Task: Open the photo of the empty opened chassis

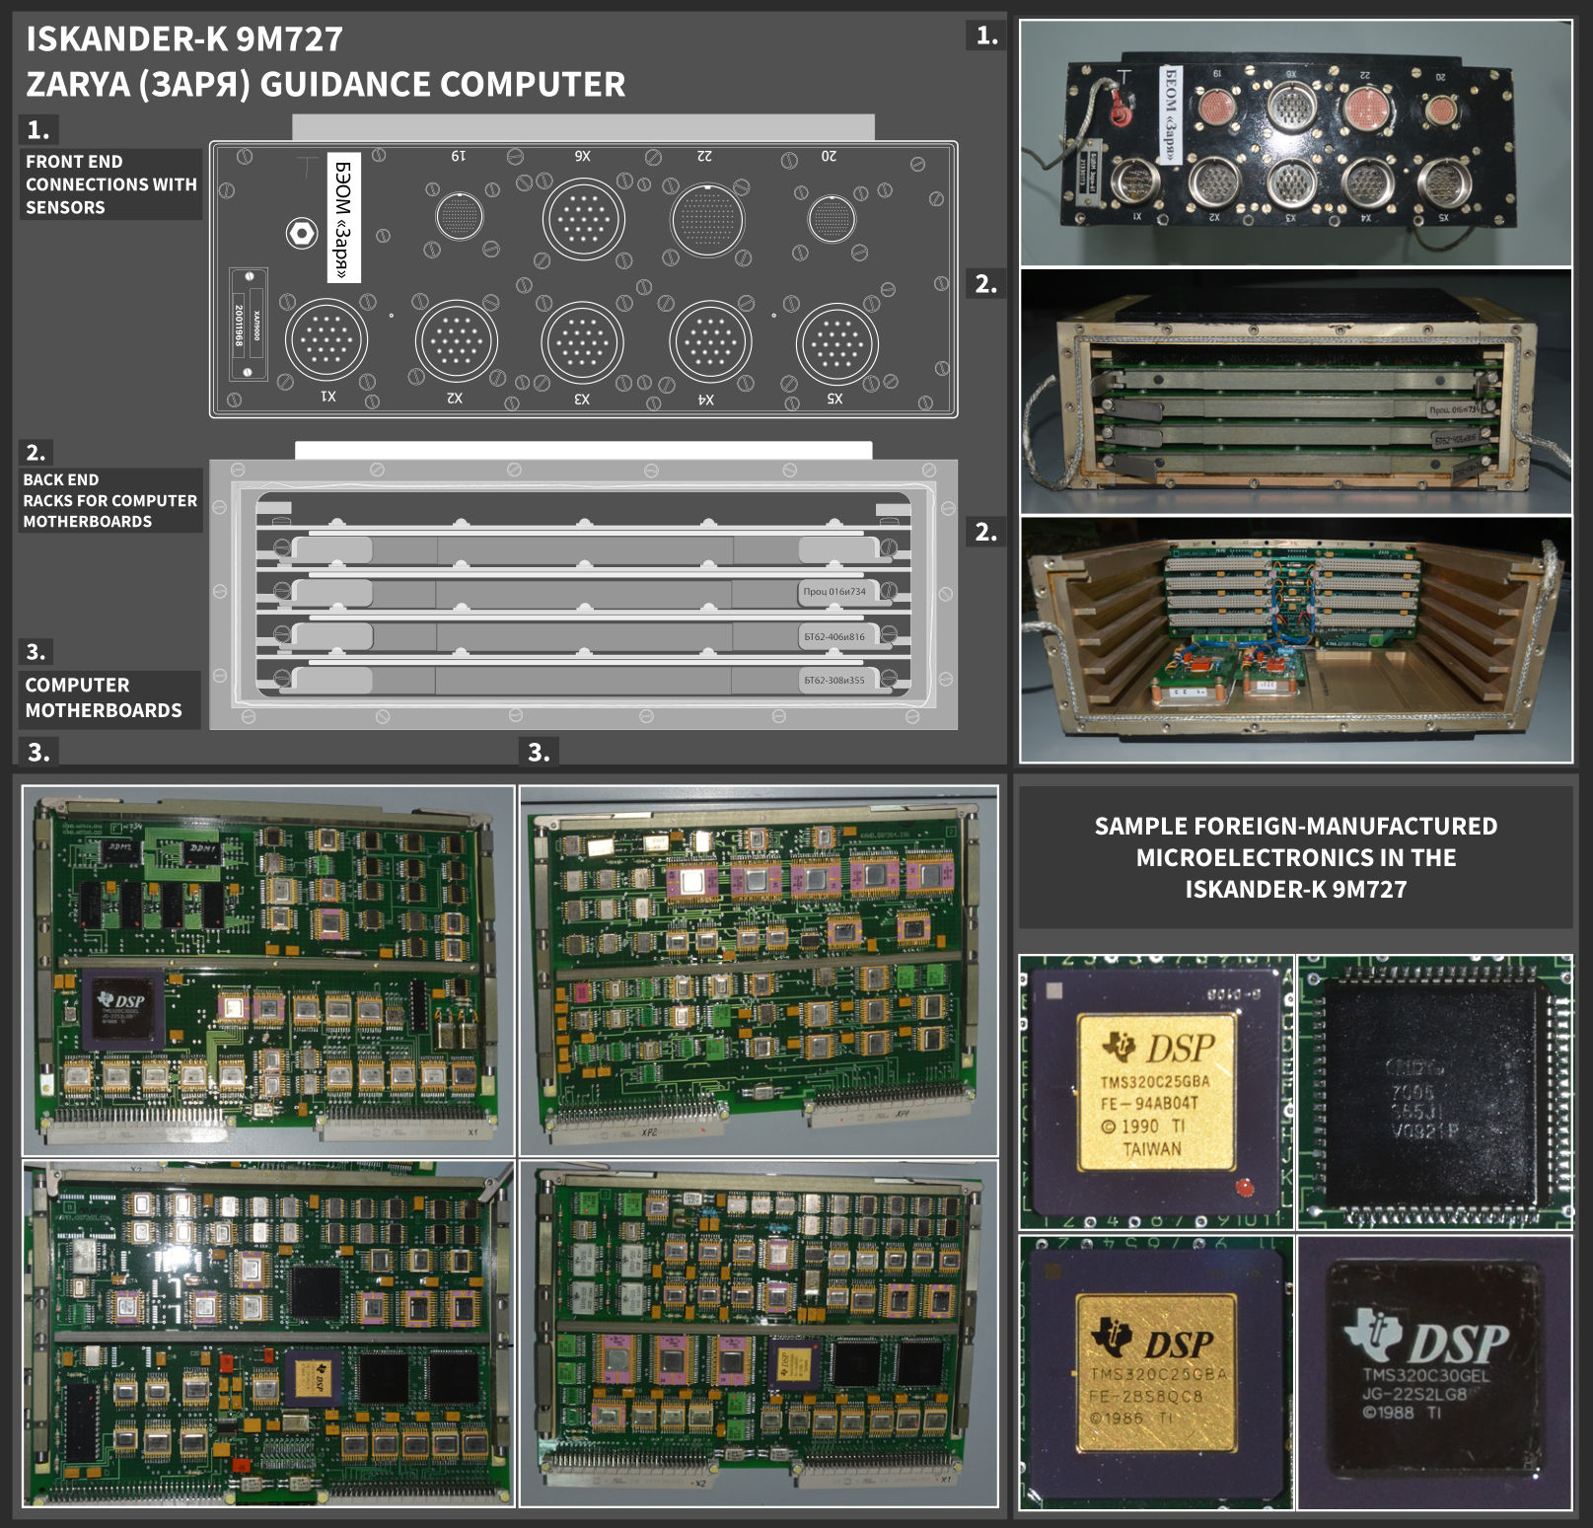Action: (1295, 639)
